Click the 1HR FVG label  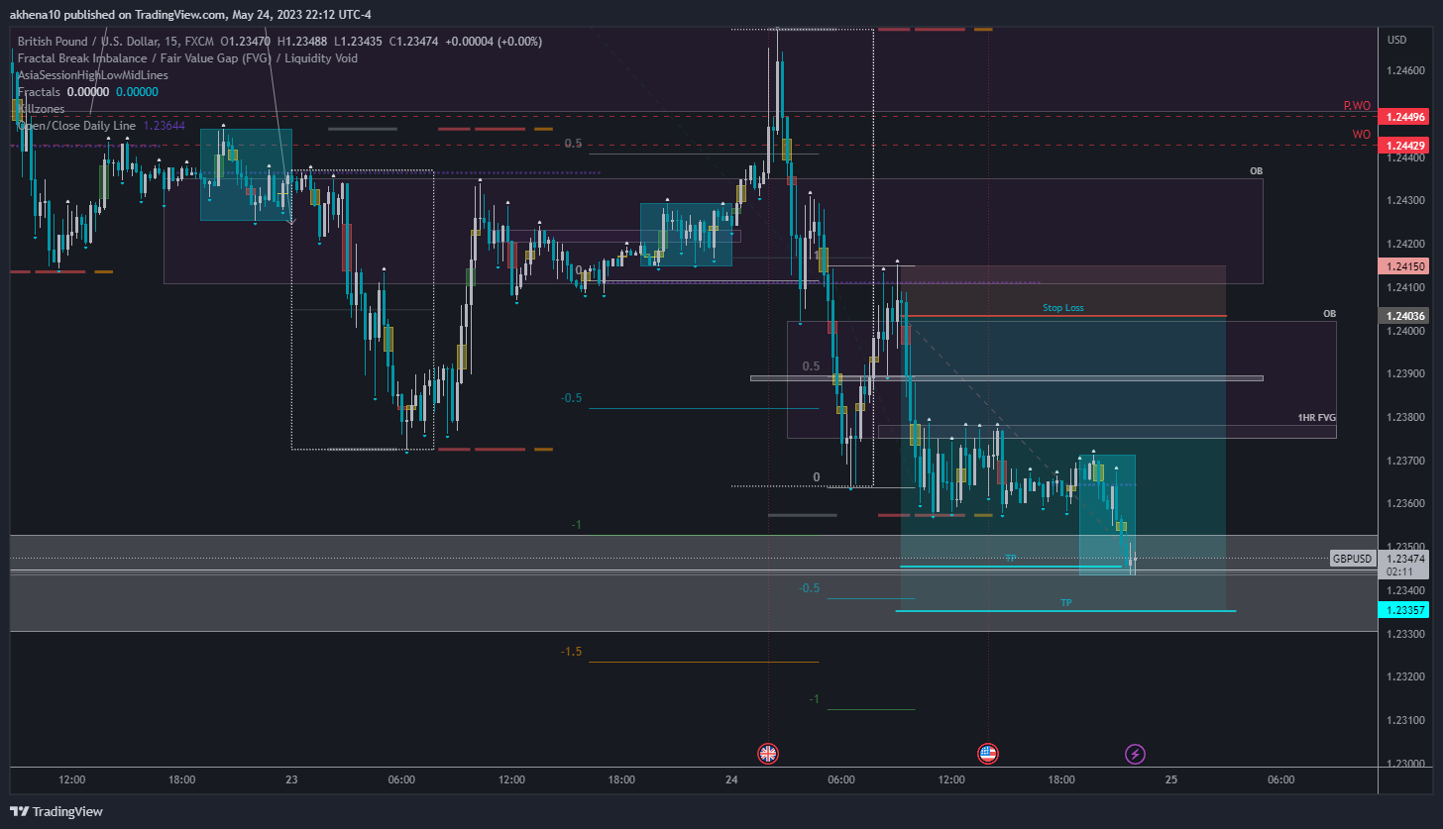pyautogui.click(x=1316, y=419)
